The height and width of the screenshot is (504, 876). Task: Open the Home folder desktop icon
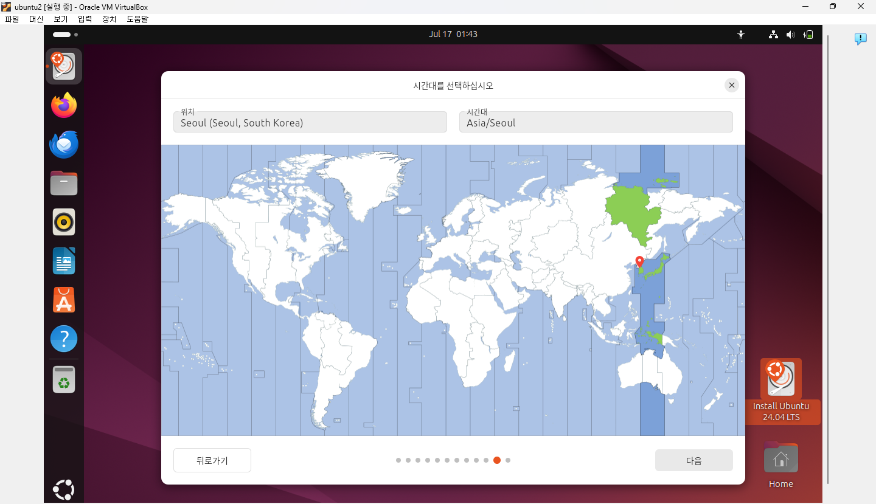pos(781,465)
